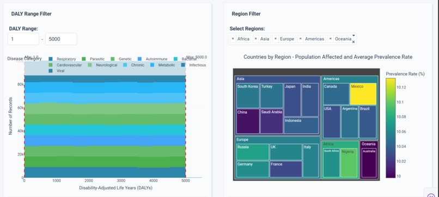
Task: Toggle the Cardiovascular legend entry
Action: click(x=65, y=65)
